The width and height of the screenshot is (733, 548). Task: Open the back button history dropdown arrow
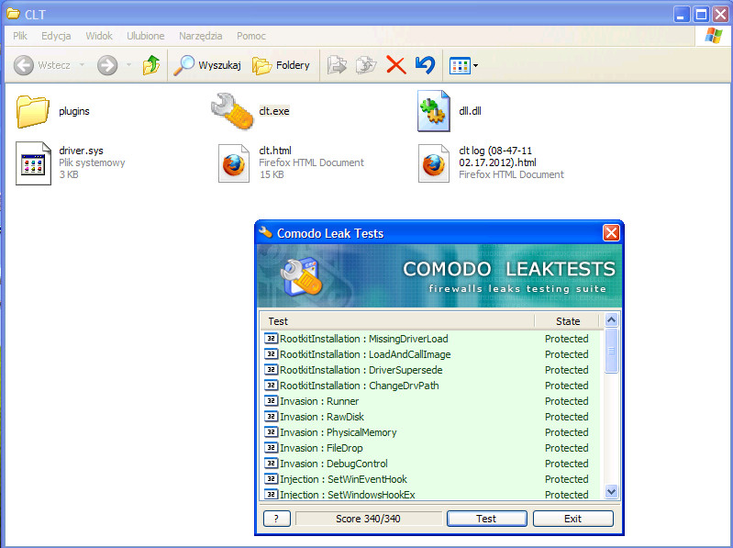tap(82, 65)
